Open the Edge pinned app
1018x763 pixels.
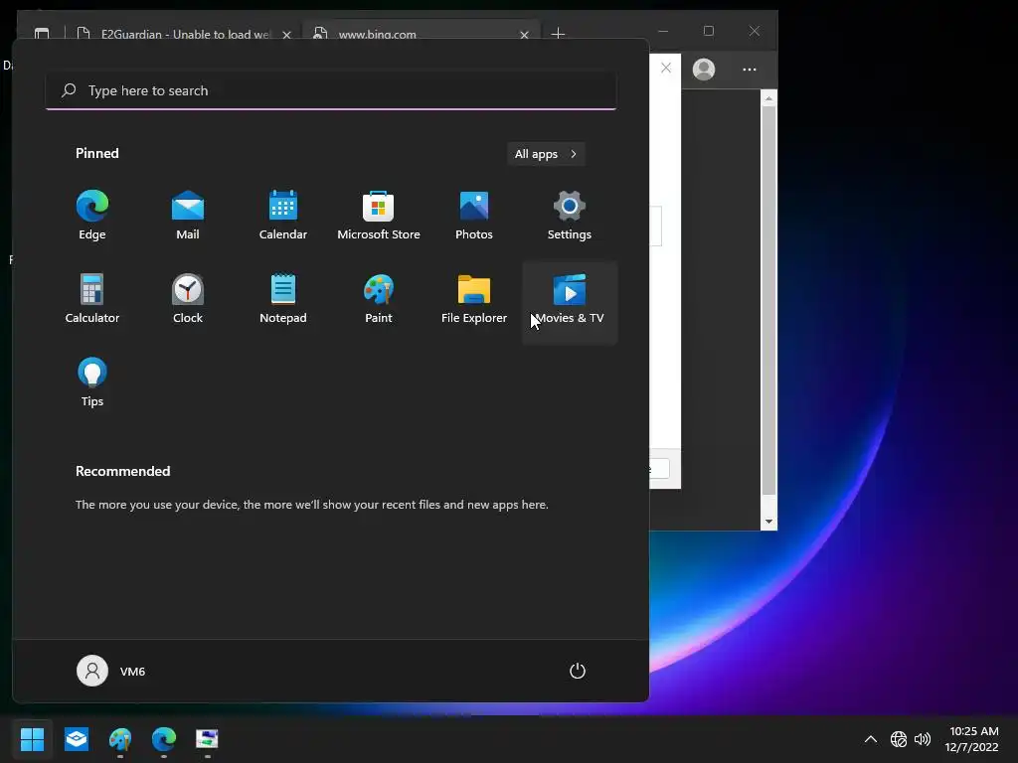[x=92, y=216]
